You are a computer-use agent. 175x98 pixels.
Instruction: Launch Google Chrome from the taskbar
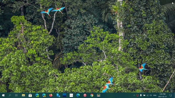click(x=92, y=95)
